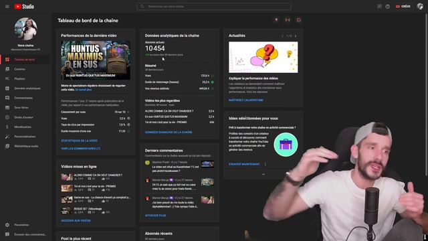Go to previous Actualités card

click(x=282, y=35)
